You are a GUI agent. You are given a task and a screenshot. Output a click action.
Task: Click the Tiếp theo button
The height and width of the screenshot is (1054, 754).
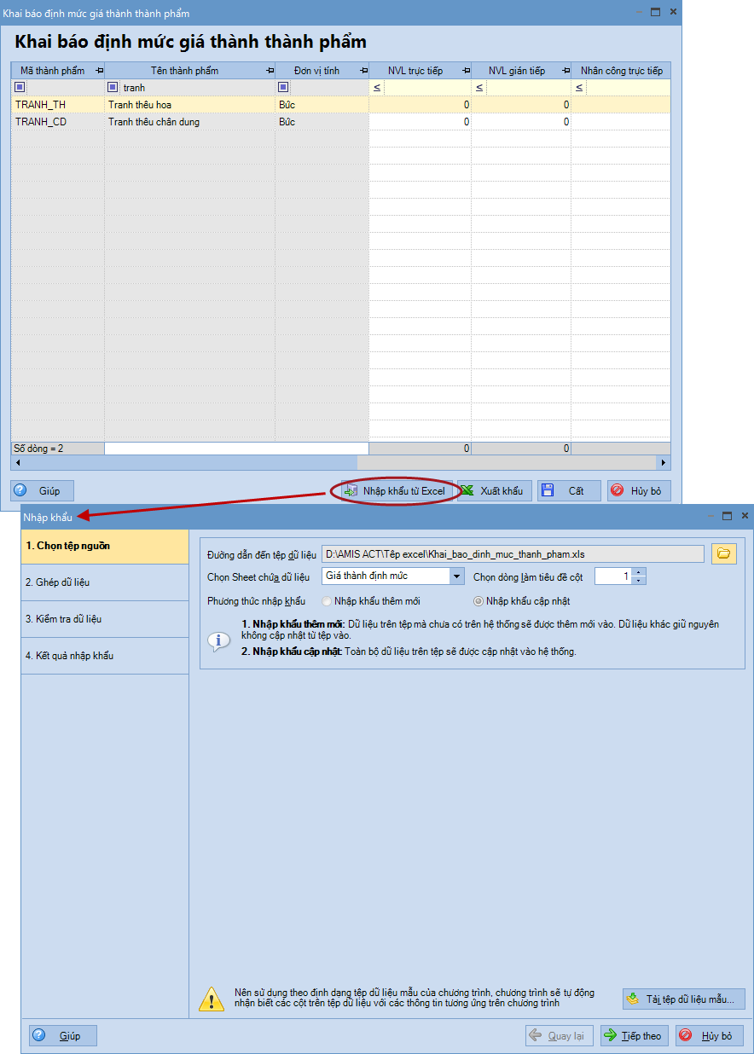(x=634, y=1035)
